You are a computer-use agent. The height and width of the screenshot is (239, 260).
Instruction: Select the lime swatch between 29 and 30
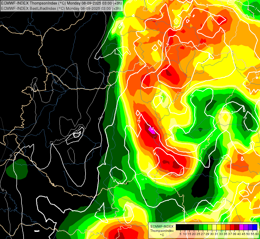(210, 227)
